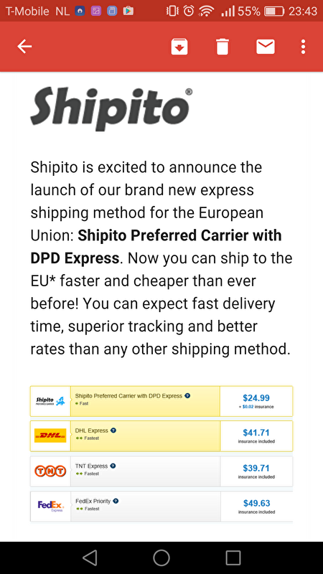Click the Shipito logo image
This screenshot has width=323, height=574.
(111, 108)
